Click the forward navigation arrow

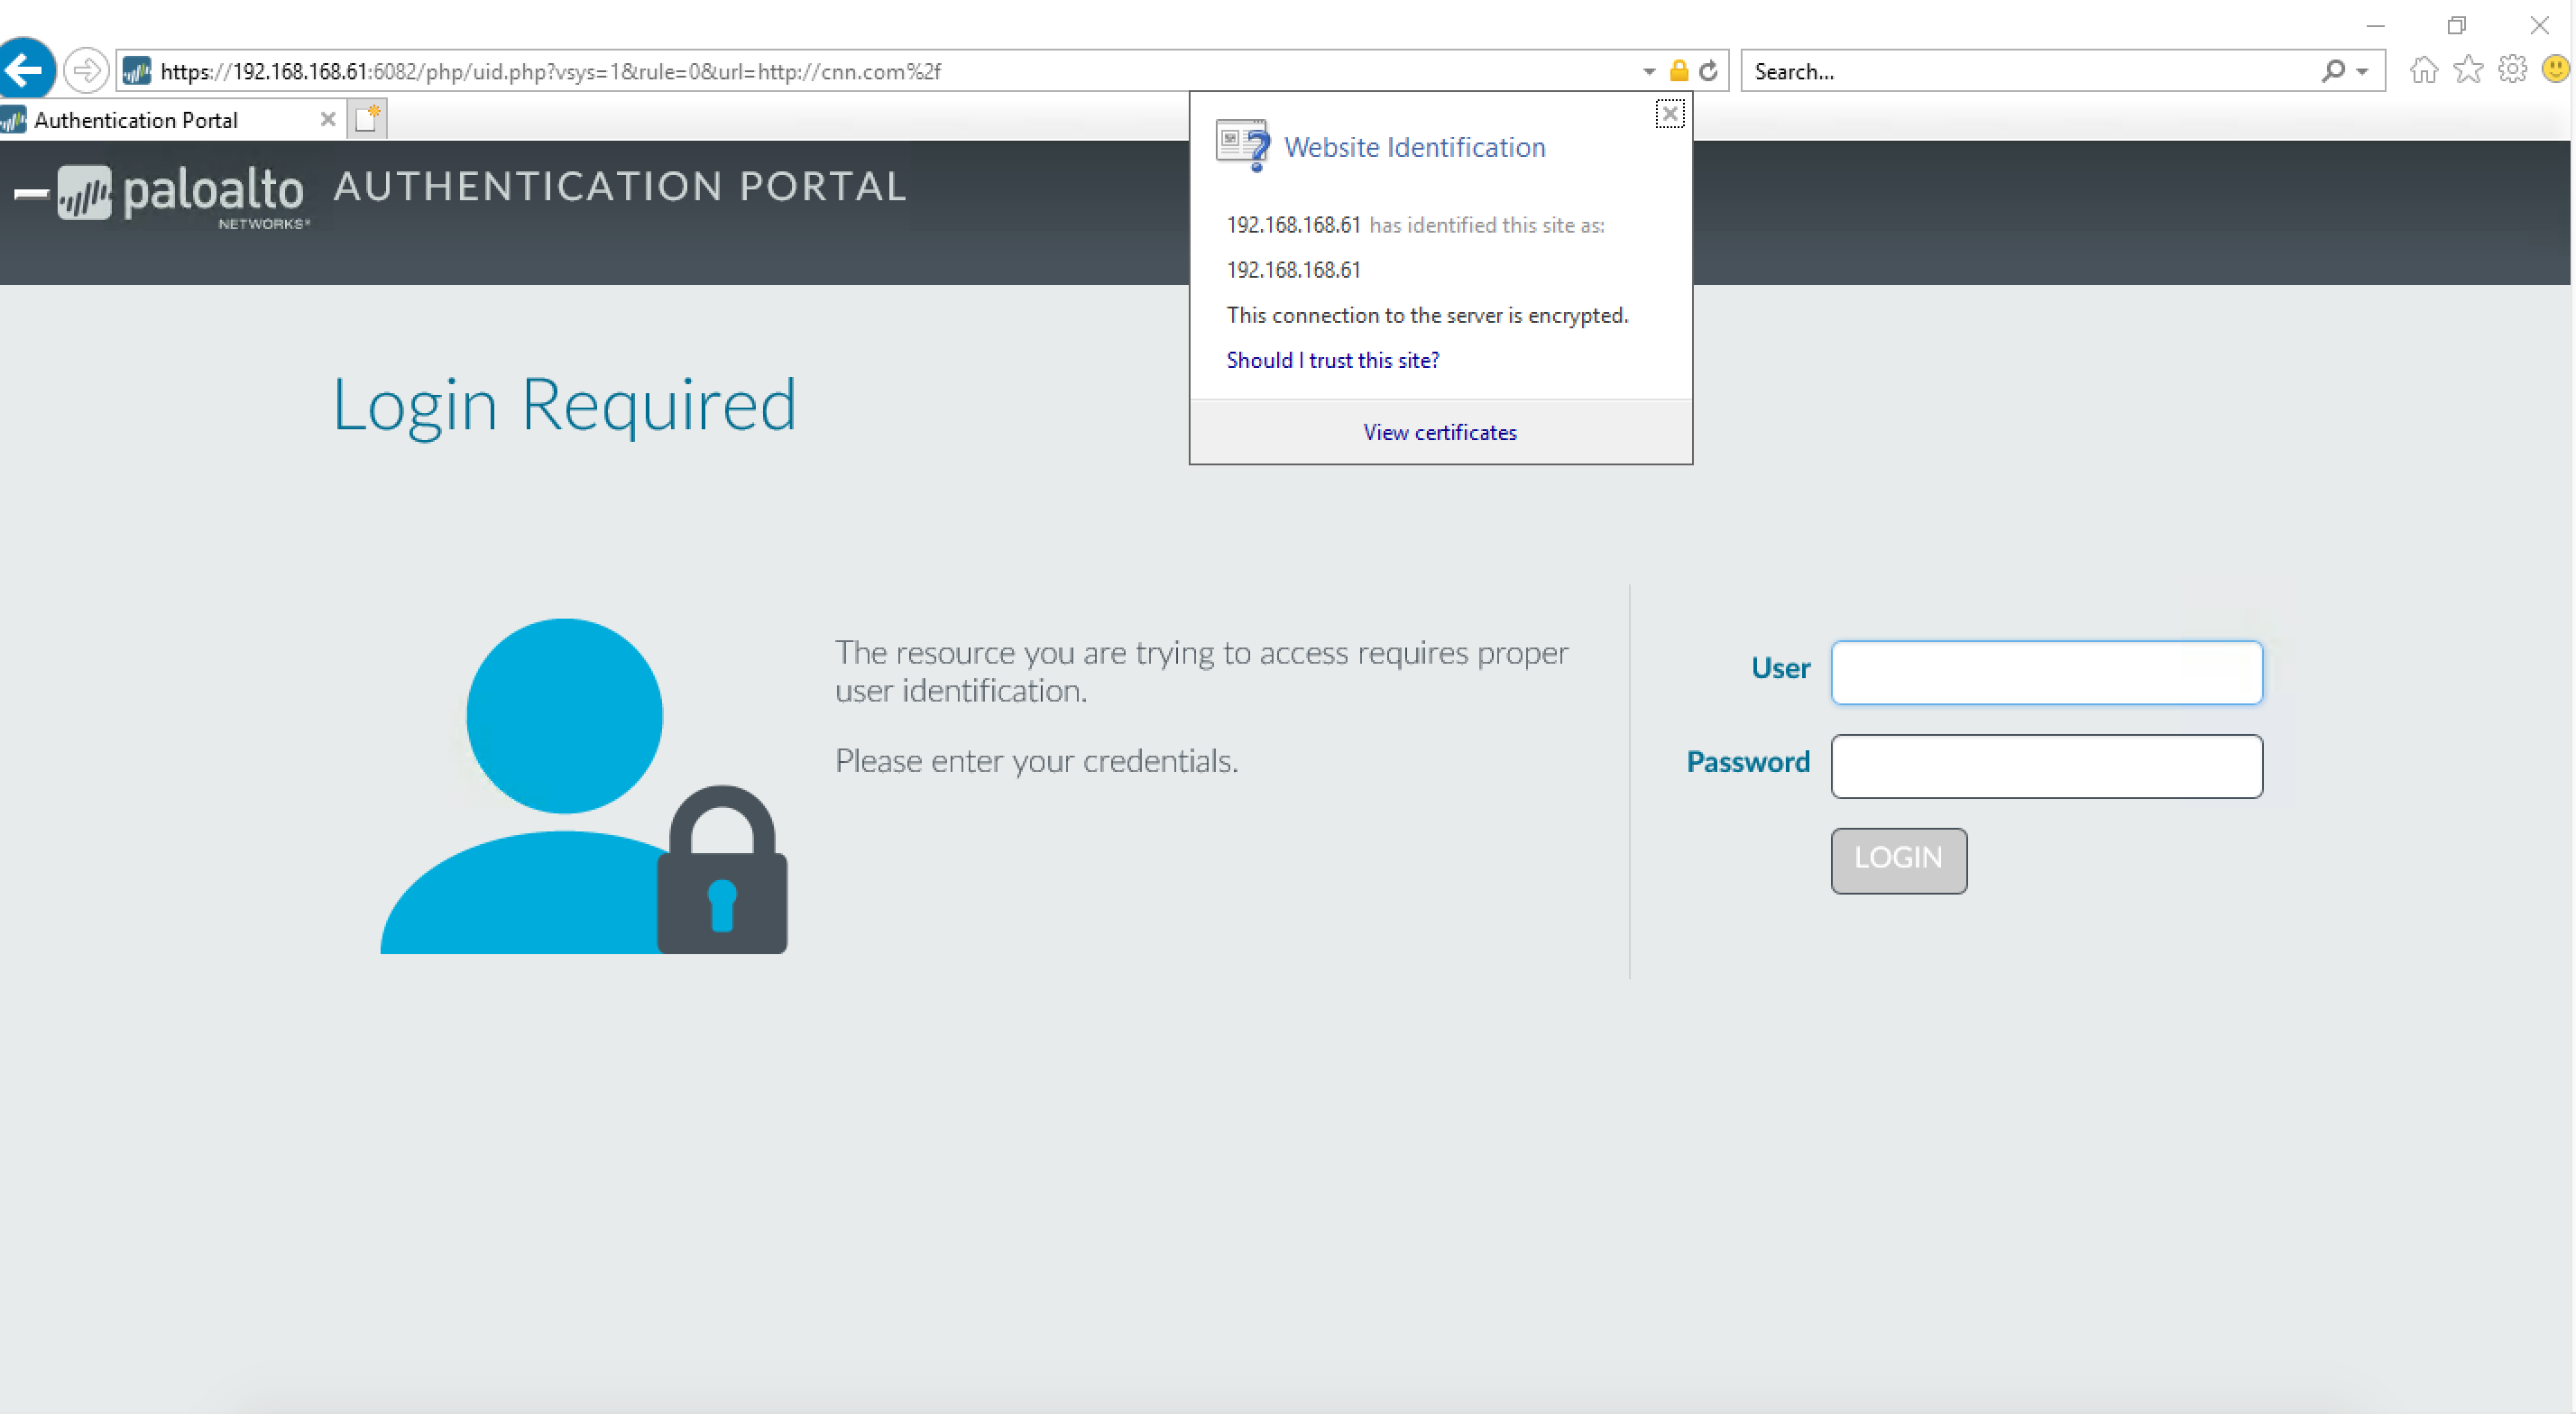(x=86, y=71)
